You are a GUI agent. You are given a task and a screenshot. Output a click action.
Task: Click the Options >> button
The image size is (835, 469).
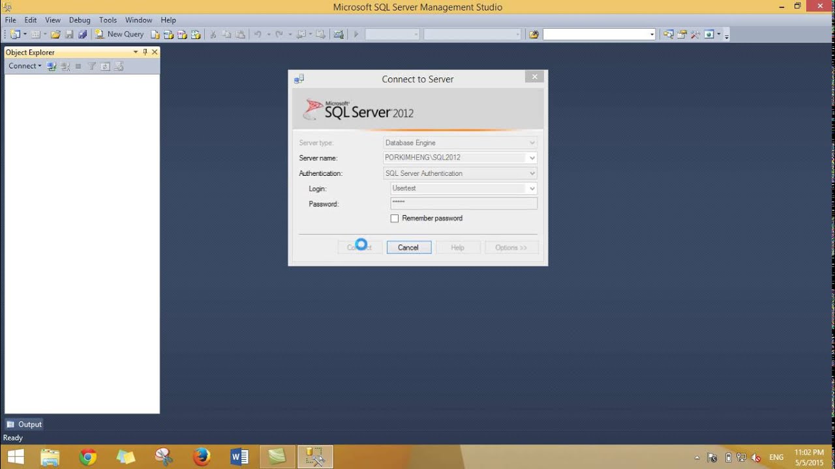[511, 248]
